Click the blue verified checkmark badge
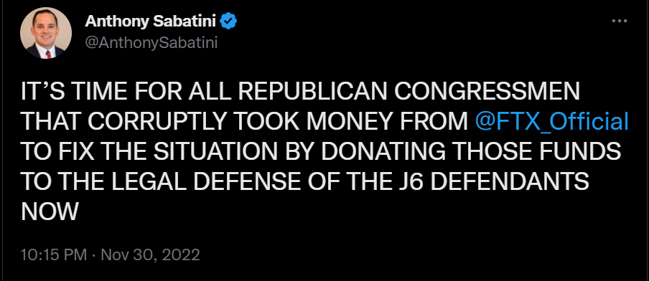This screenshot has width=649, height=281. click(x=228, y=21)
